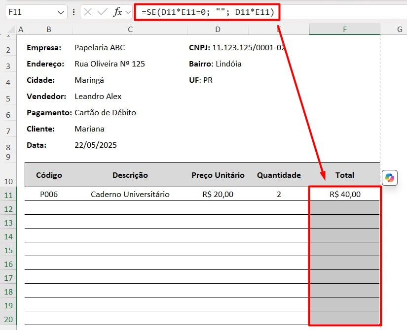Select row 17 header
This screenshot has height=330, width=407.
pos(8,278)
